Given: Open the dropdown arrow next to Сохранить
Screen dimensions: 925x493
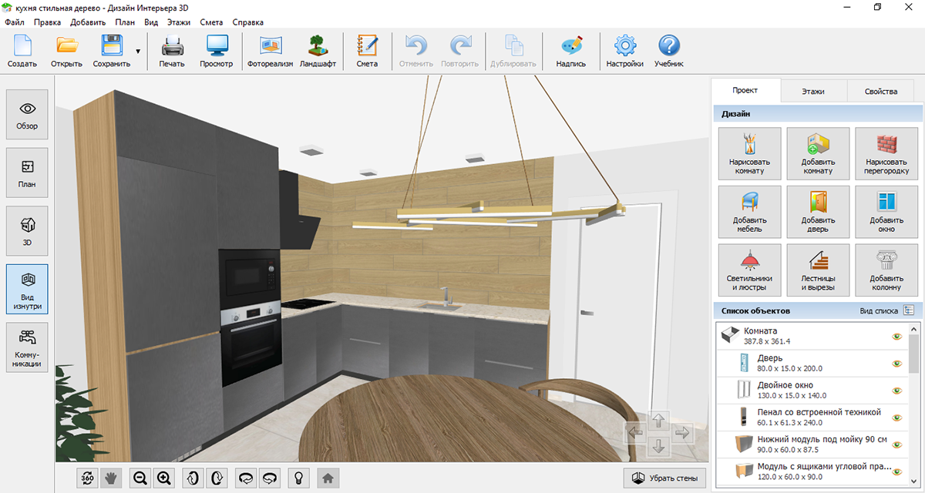Looking at the screenshot, I should tap(138, 52).
